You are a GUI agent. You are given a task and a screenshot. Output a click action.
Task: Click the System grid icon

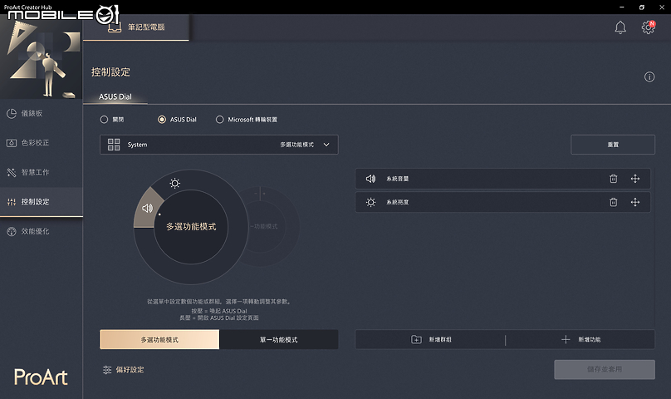pyautogui.click(x=114, y=145)
